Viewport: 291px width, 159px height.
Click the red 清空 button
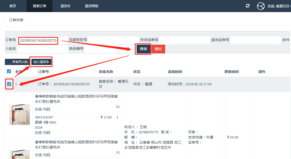pos(158,49)
